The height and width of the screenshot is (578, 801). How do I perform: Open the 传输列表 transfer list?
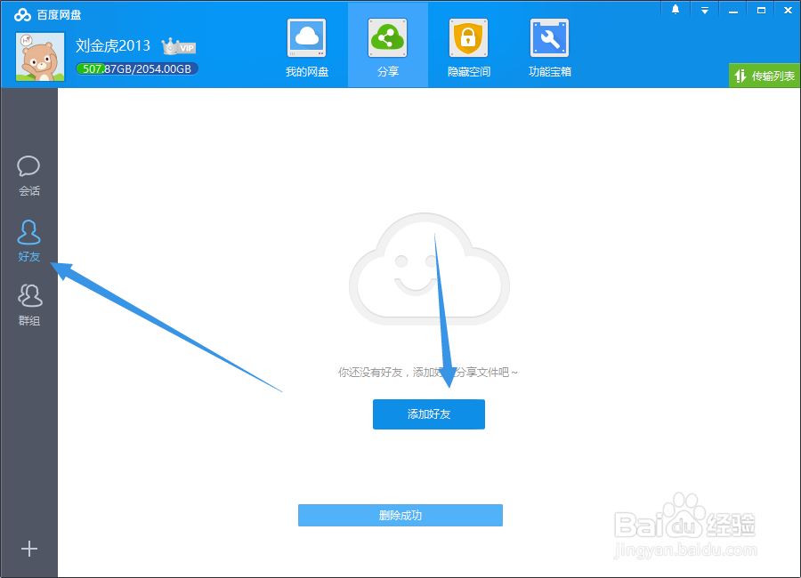[x=765, y=76]
